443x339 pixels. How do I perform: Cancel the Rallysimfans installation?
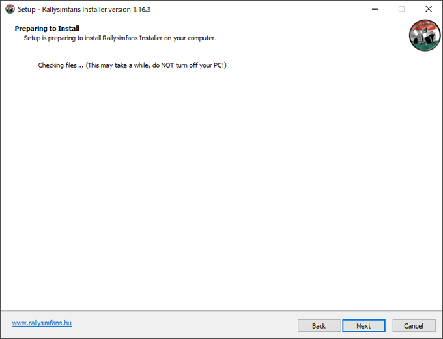click(414, 326)
